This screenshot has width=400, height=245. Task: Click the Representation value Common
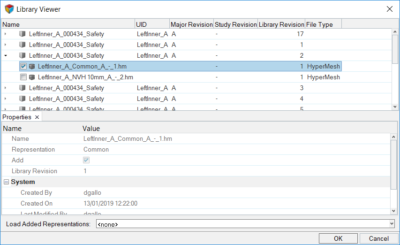coord(96,149)
